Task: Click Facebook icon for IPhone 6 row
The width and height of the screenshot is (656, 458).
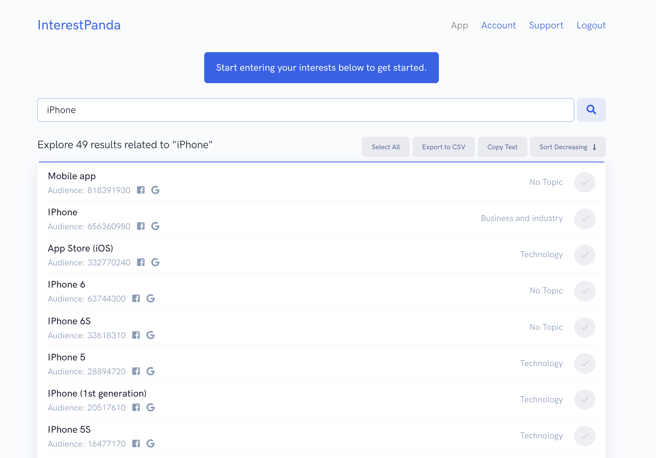Action: [136, 298]
